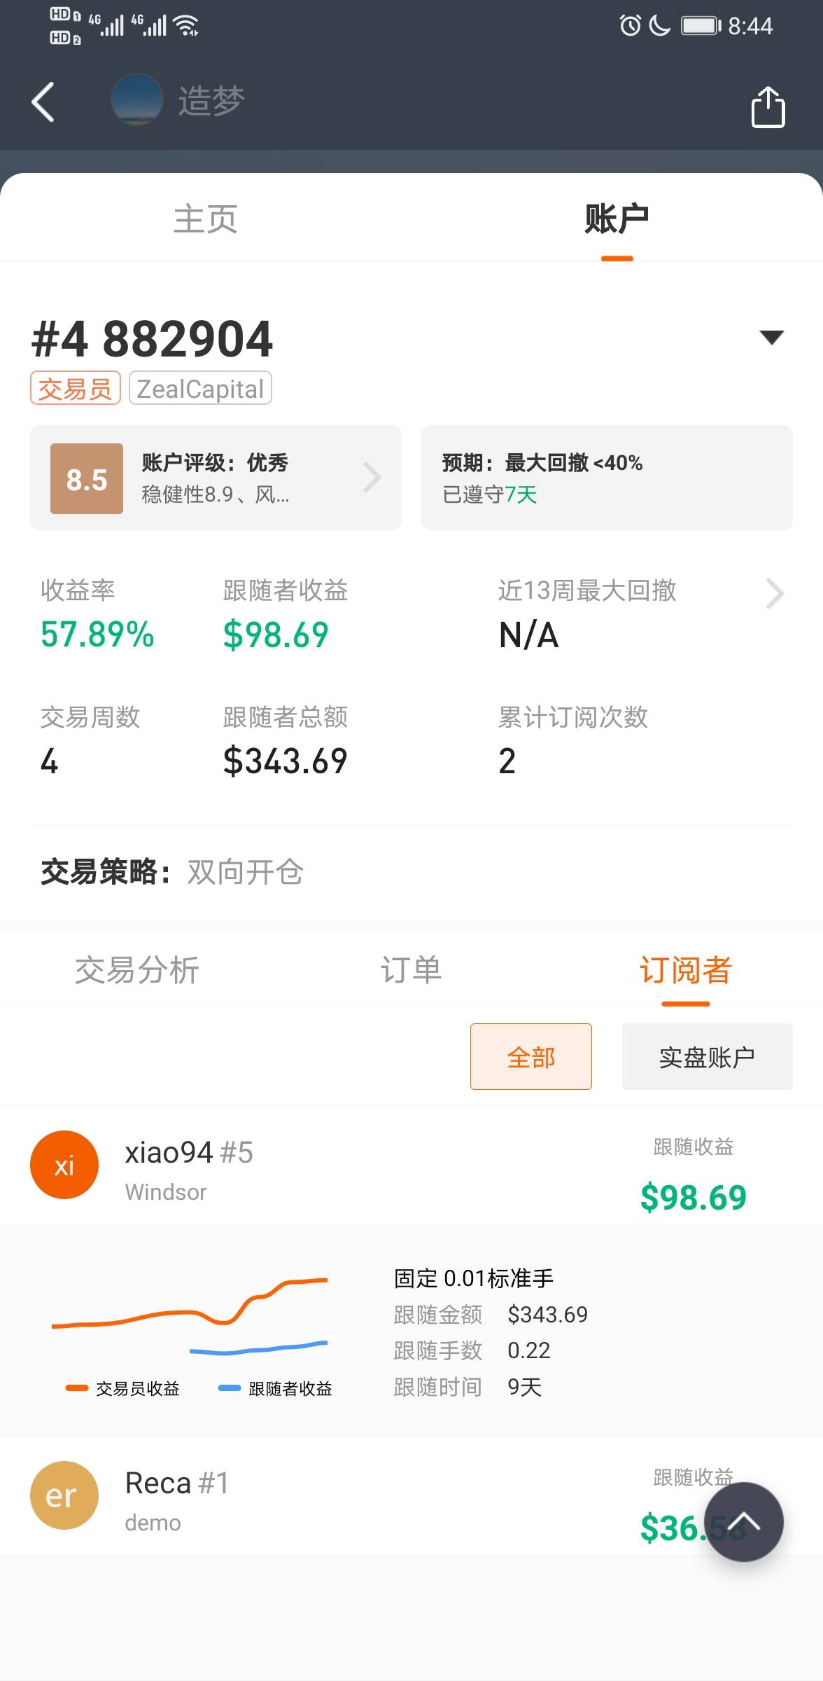
Task: Open the expected max drawdown card
Action: click(607, 478)
